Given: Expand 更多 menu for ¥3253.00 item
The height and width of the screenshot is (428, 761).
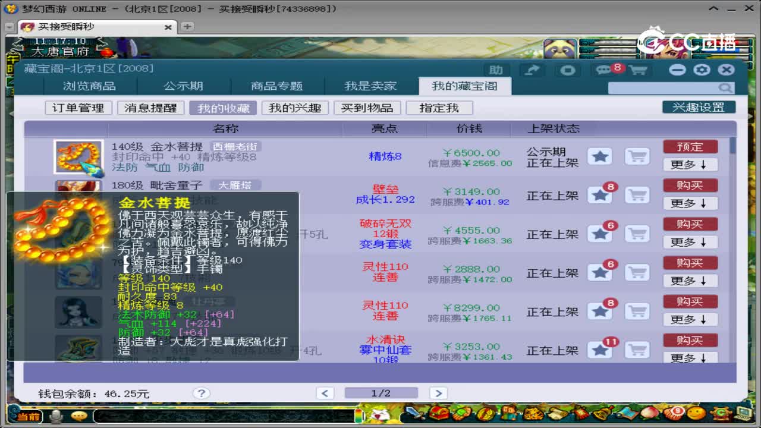Looking at the screenshot, I should (690, 357).
